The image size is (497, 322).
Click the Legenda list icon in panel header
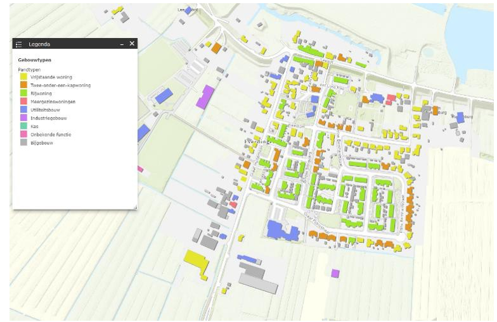tap(18, 44)
